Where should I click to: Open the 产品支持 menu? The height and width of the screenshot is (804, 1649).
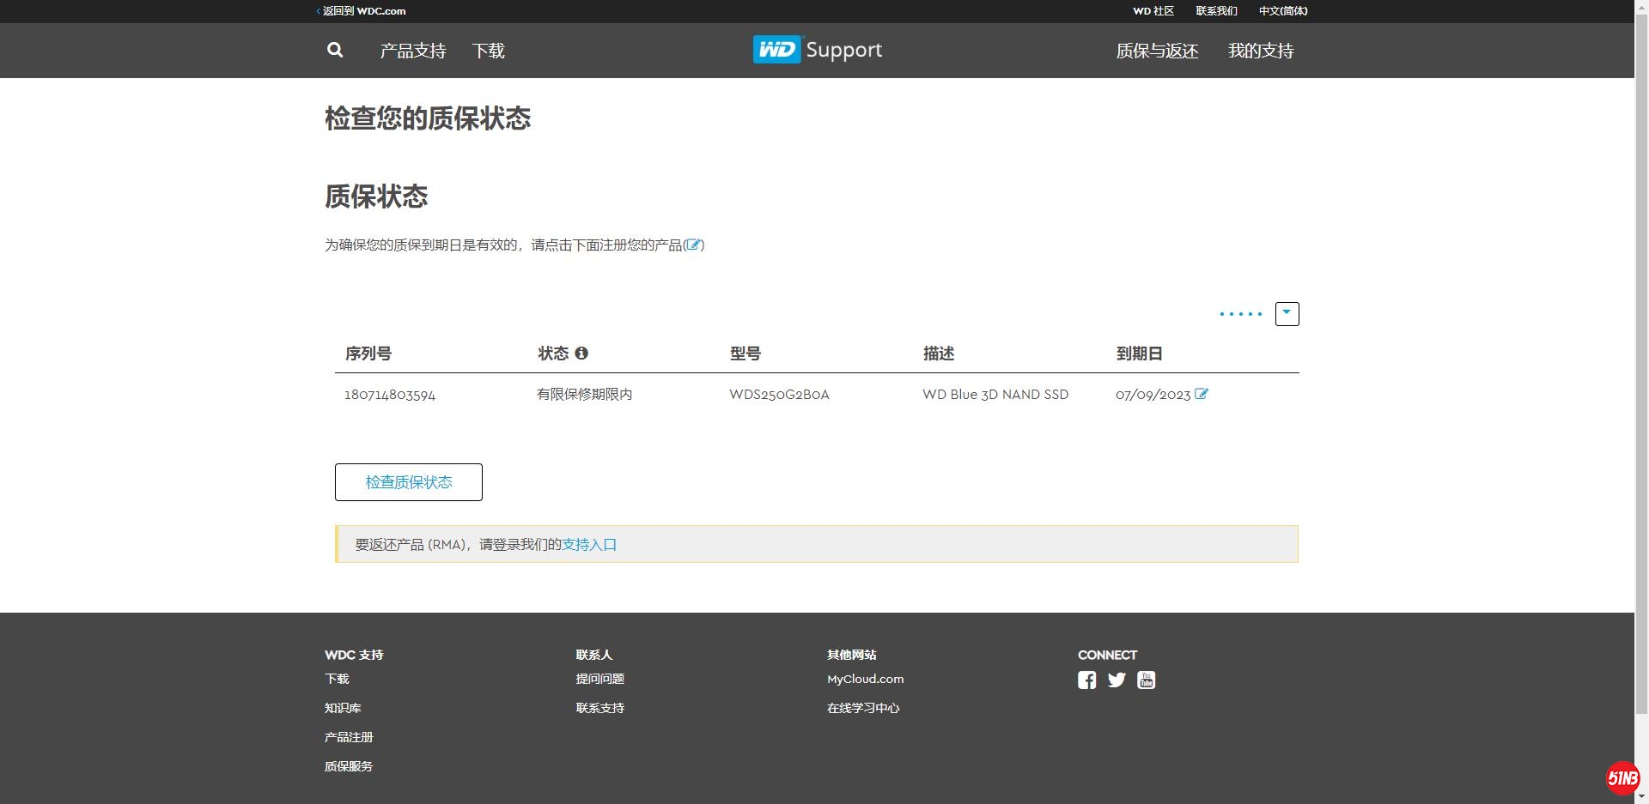point(411,50)
